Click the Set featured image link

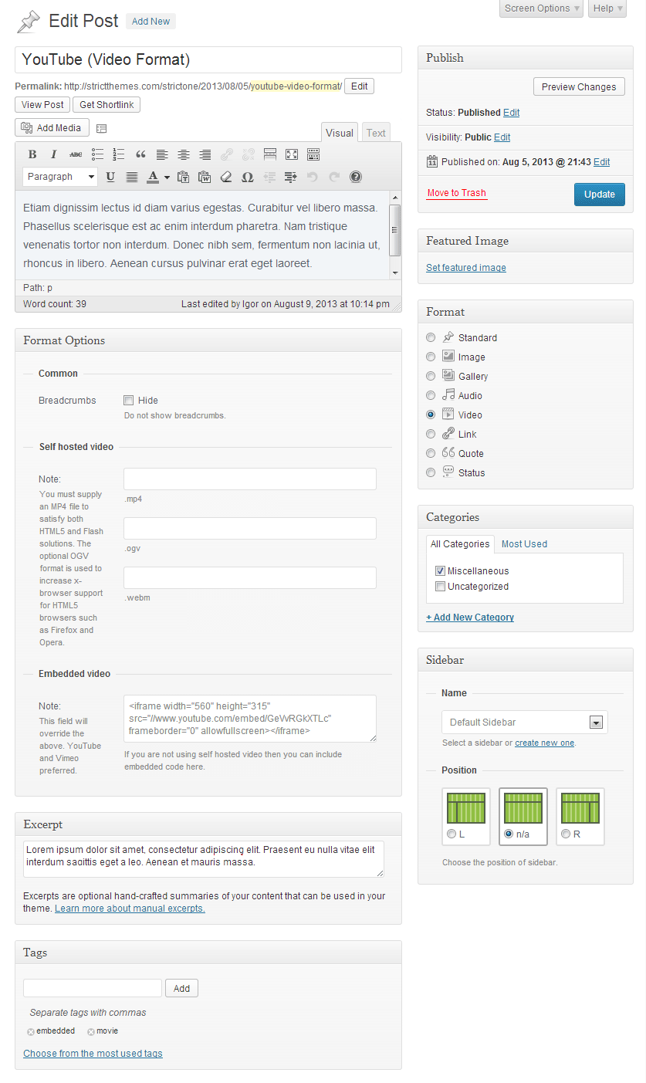(466, 268)
